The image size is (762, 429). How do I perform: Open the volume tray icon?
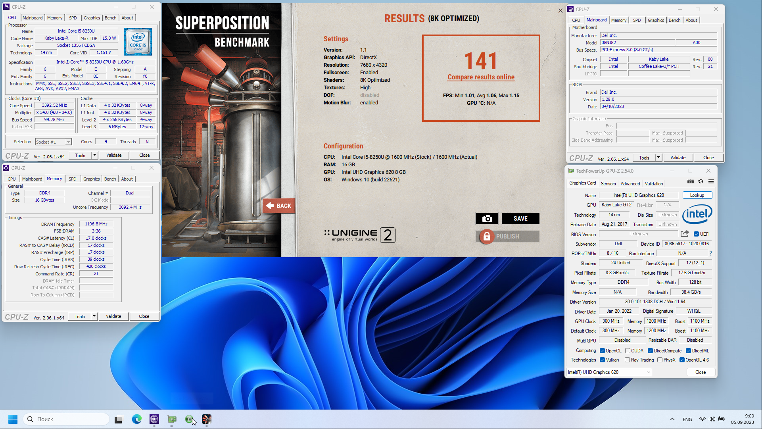click(712, 419)
